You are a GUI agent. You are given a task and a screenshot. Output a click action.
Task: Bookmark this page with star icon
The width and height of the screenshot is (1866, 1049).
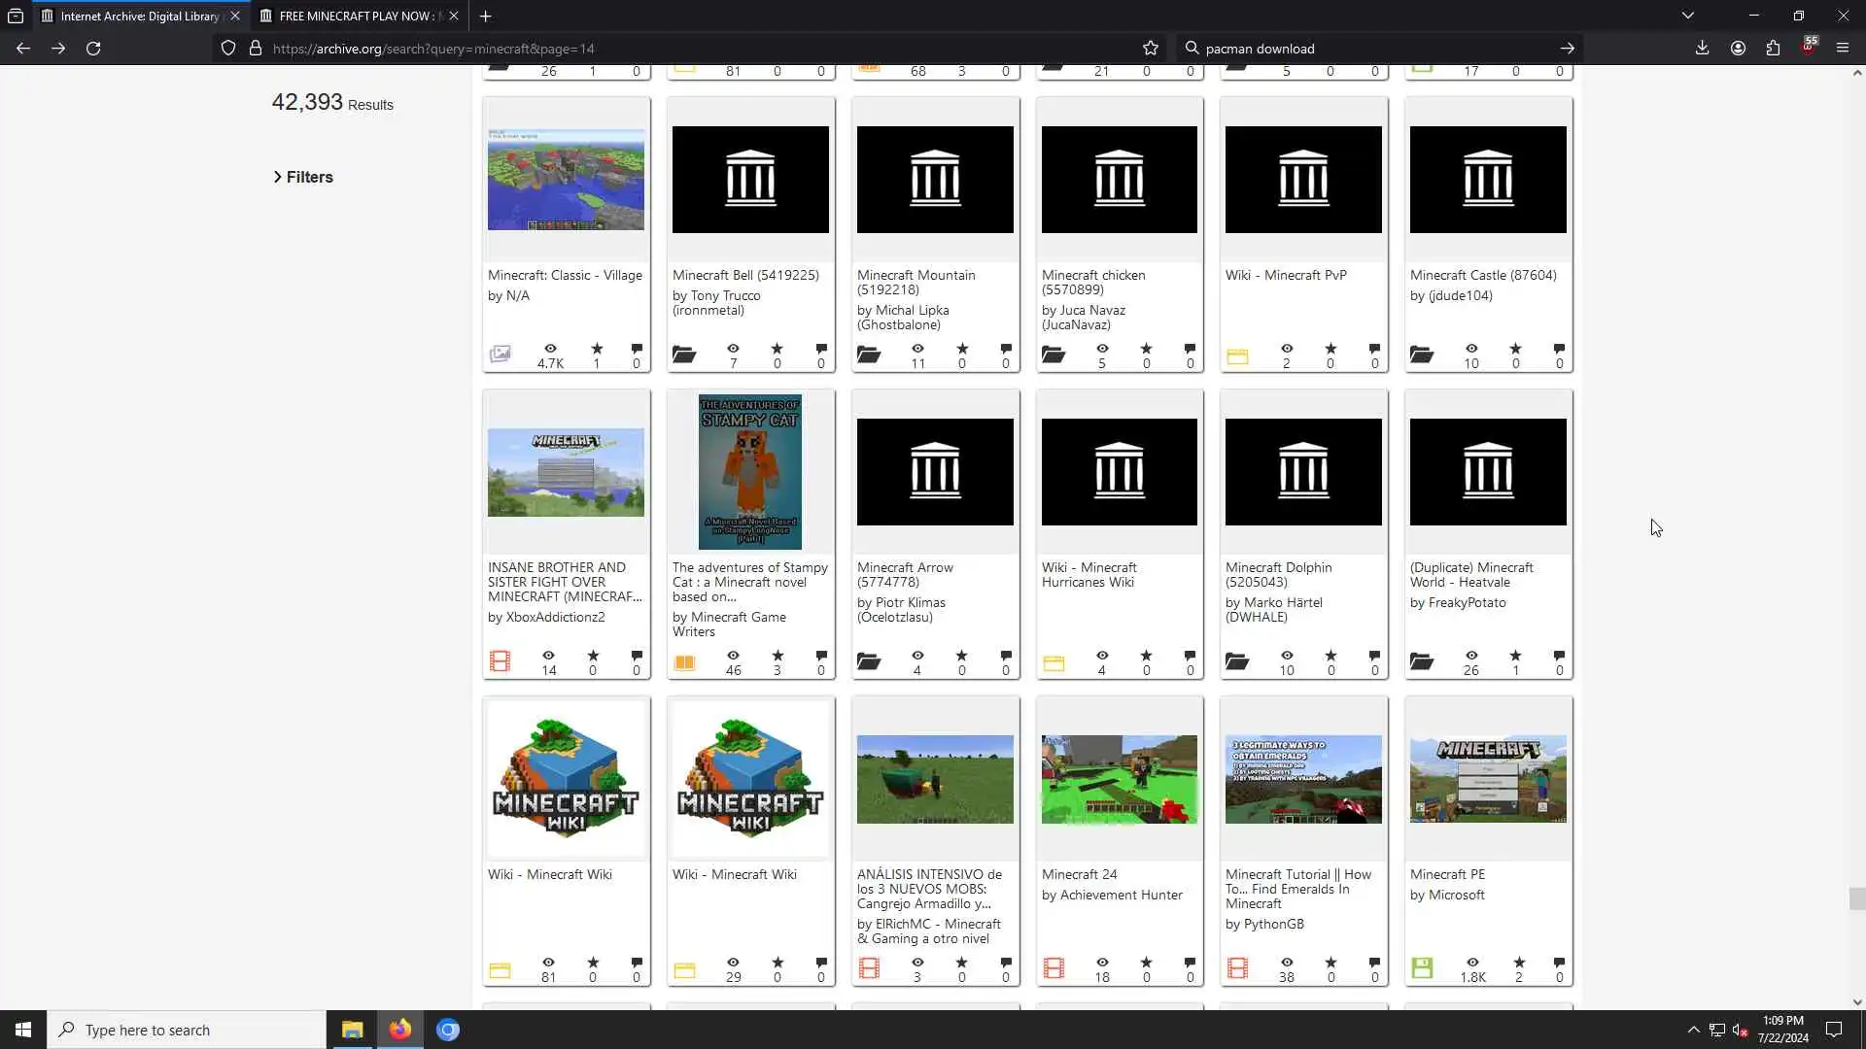[x=1151, y=49]
